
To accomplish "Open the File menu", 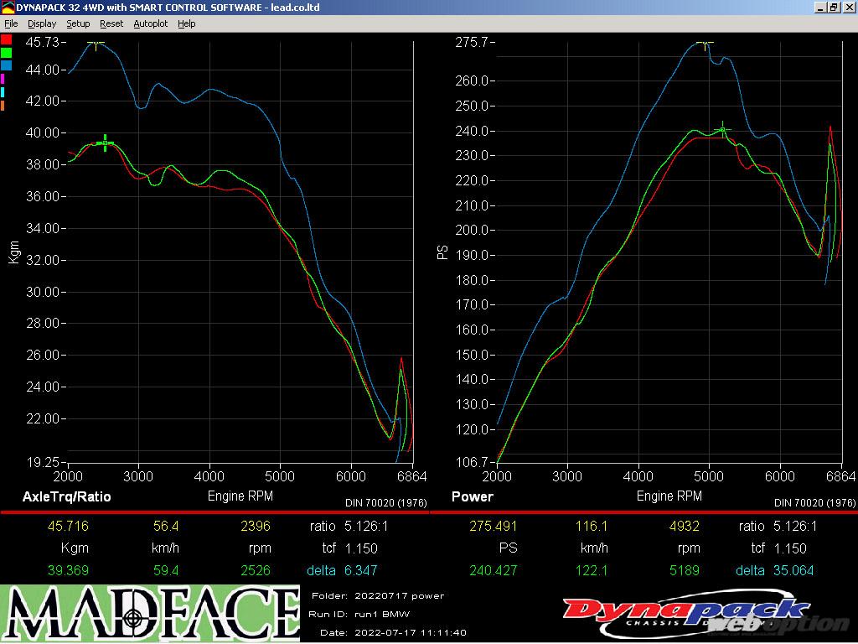I will 11,23.
